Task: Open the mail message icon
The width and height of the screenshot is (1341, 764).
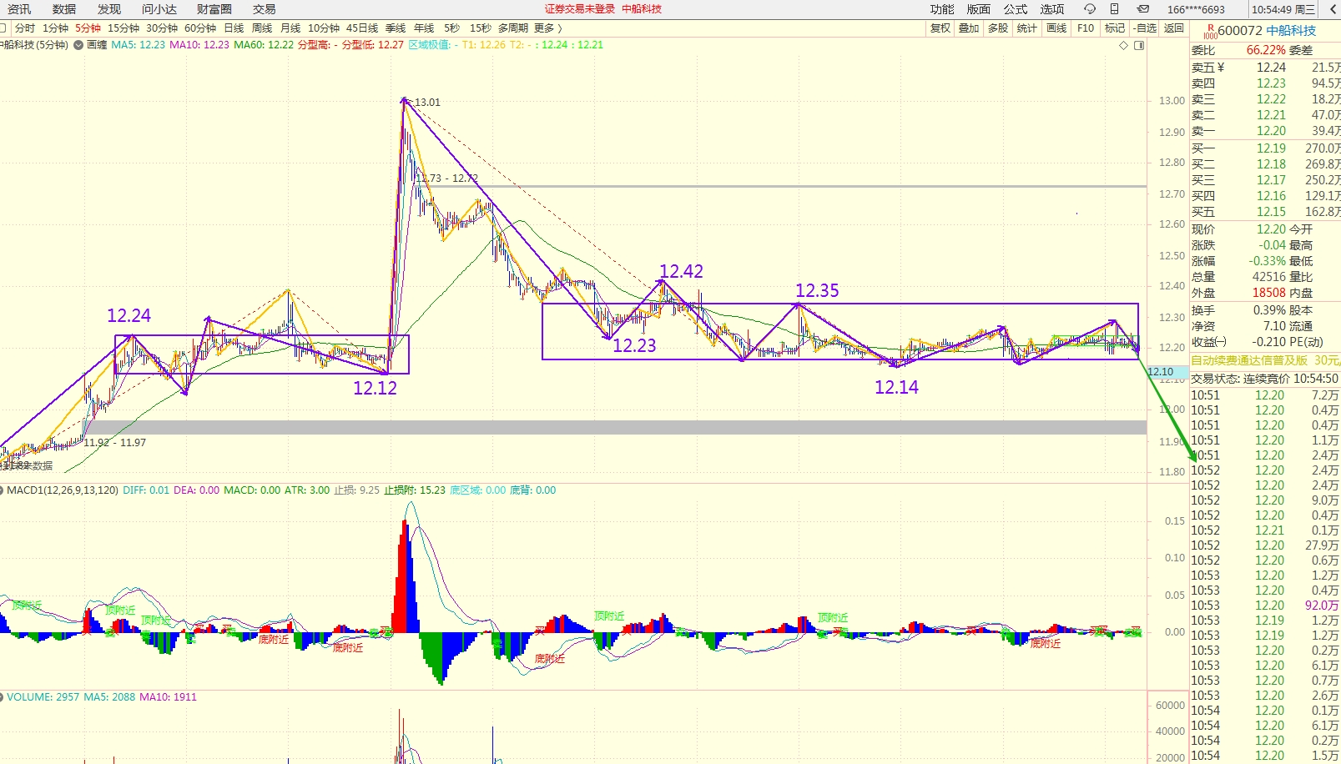Action: tap(1143, 9)
